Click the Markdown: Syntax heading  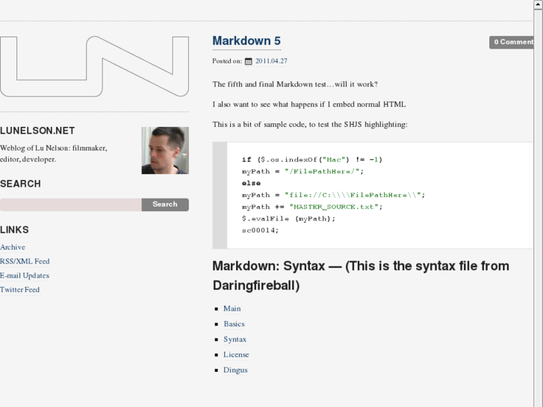coord(361,275)
